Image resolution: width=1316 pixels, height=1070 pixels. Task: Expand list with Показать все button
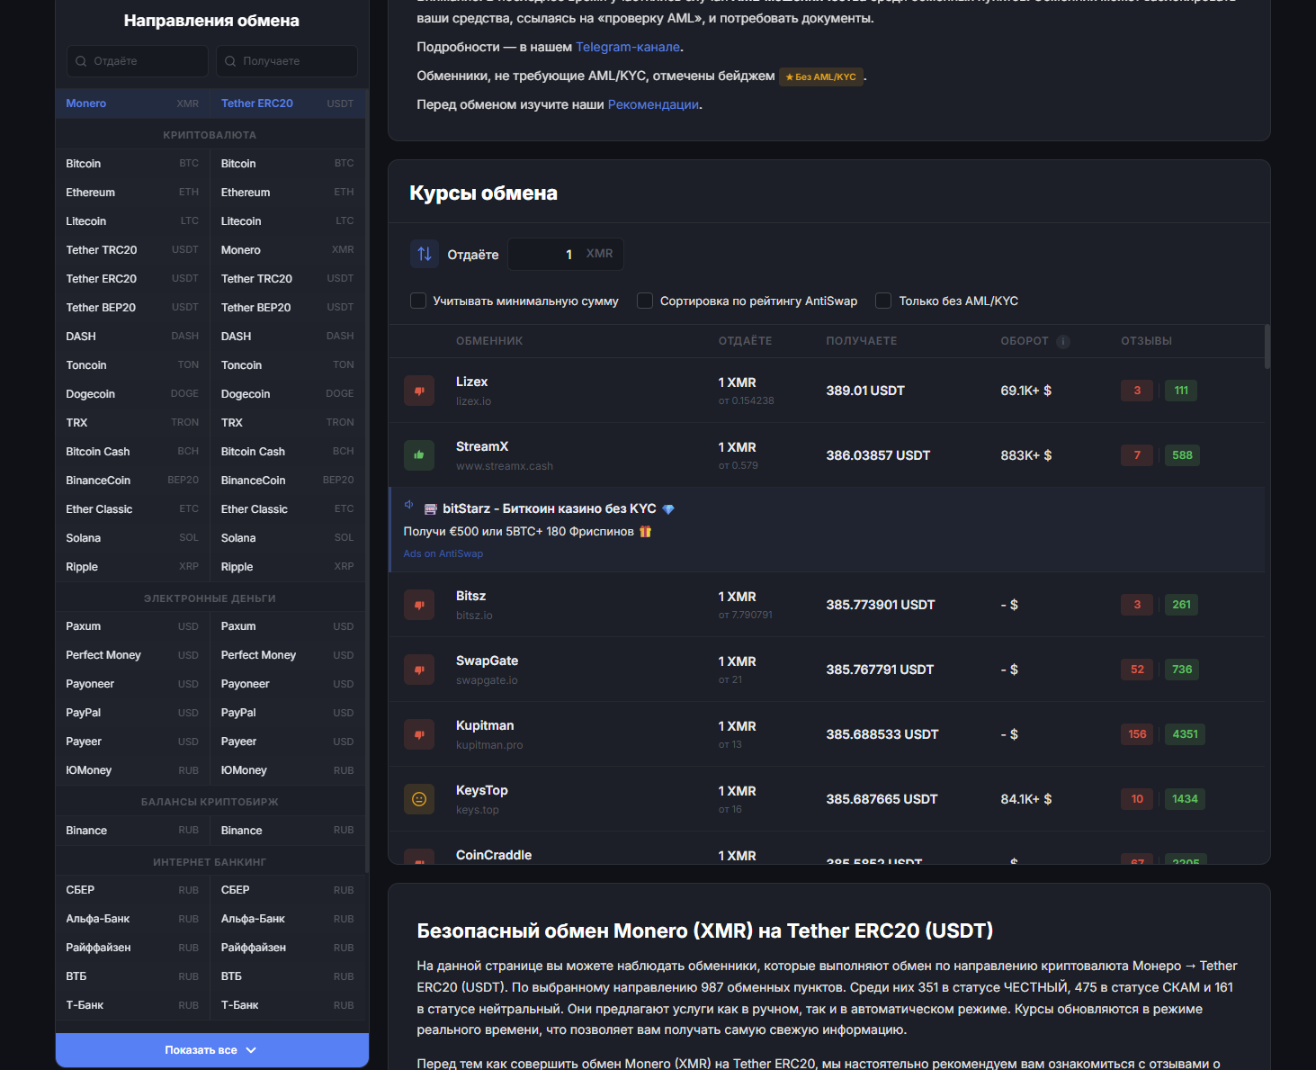[x=212, y=1050]
